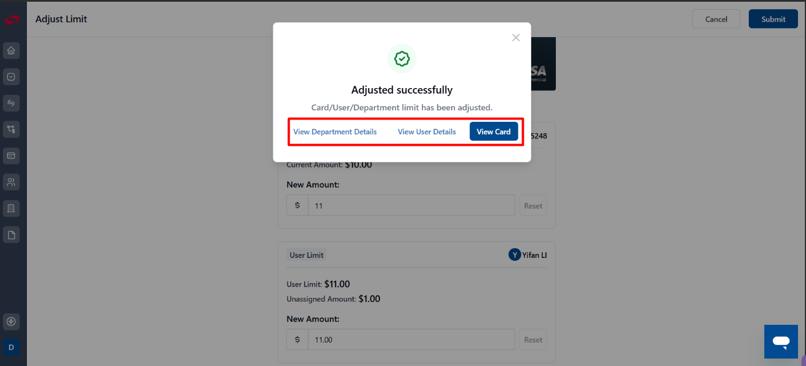Open the Documents file sidebar icon
This screenshot has height=366, width=806.
[x=11, y=235]
